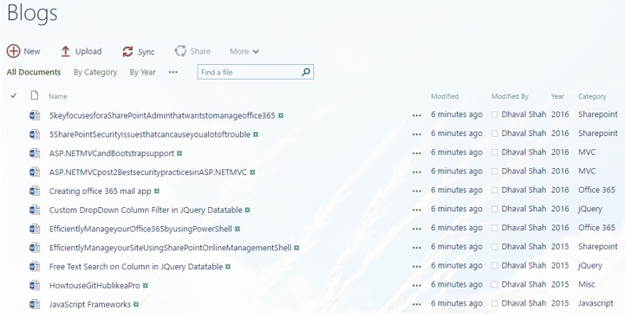
Task: Click the document type column header icon
Action: [x=35, y=95]
